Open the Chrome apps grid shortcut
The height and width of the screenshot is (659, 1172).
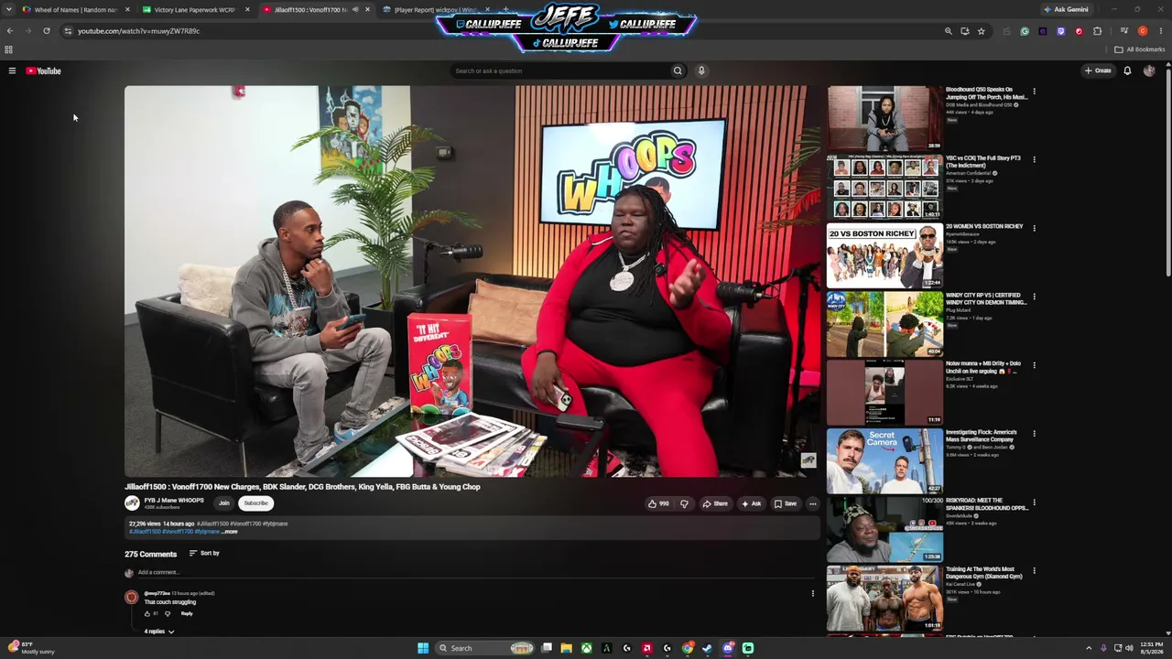coord(9,49)
